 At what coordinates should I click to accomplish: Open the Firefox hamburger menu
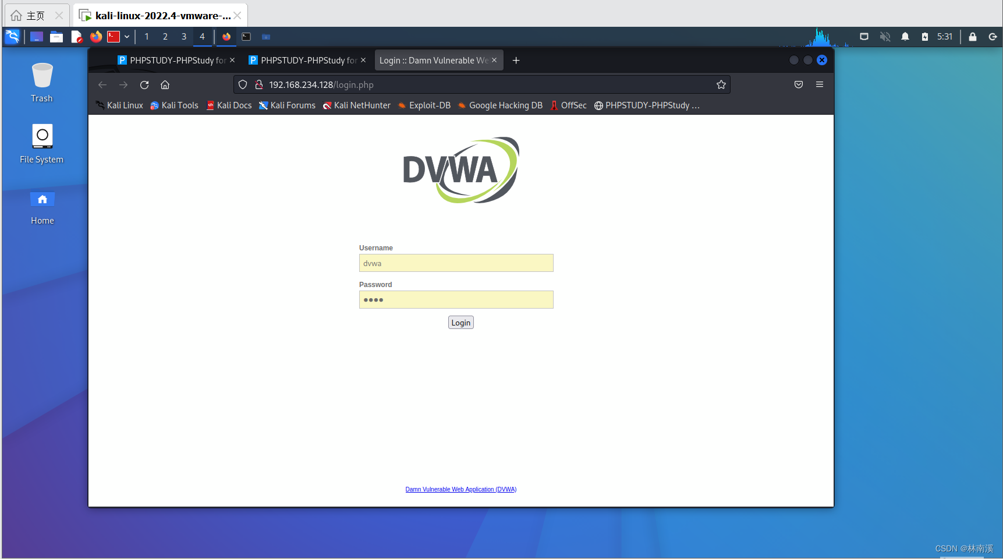pos(820,84)
